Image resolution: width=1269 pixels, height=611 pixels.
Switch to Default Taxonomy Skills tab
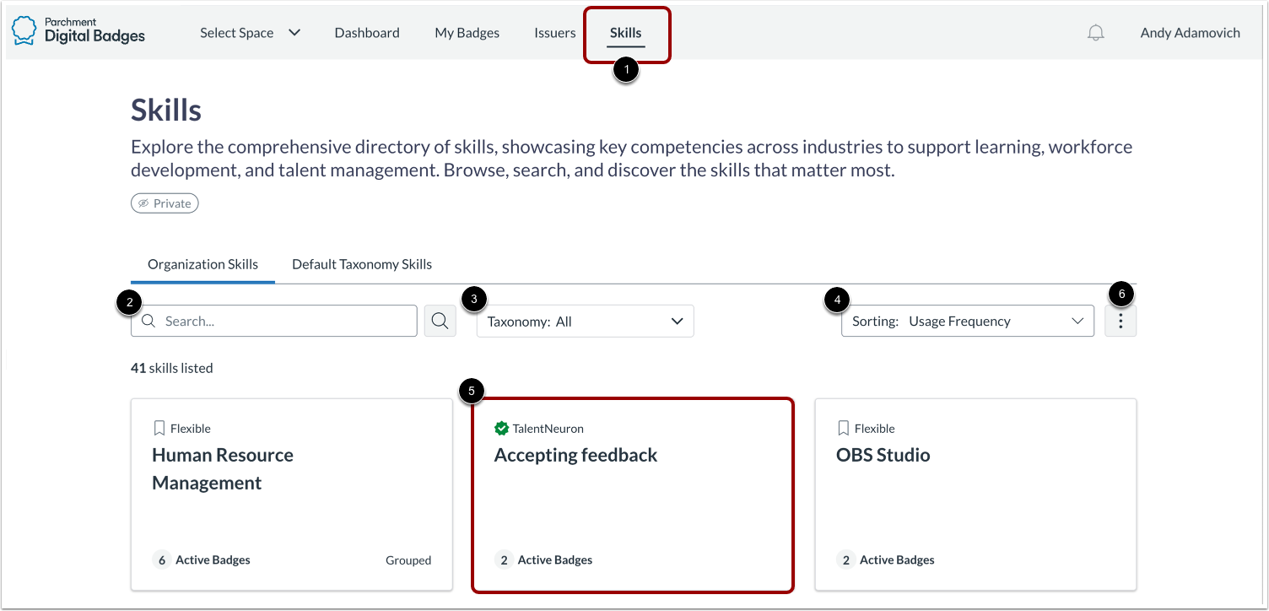pyautogui.click(x=362, y=264)
